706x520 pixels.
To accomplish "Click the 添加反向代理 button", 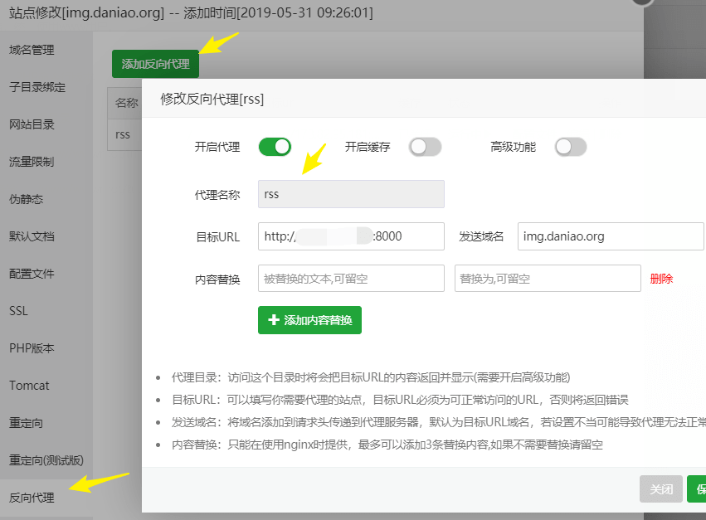I will click(155, 64).
